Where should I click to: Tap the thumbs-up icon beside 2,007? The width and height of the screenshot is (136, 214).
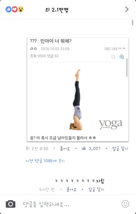point(84,148)
